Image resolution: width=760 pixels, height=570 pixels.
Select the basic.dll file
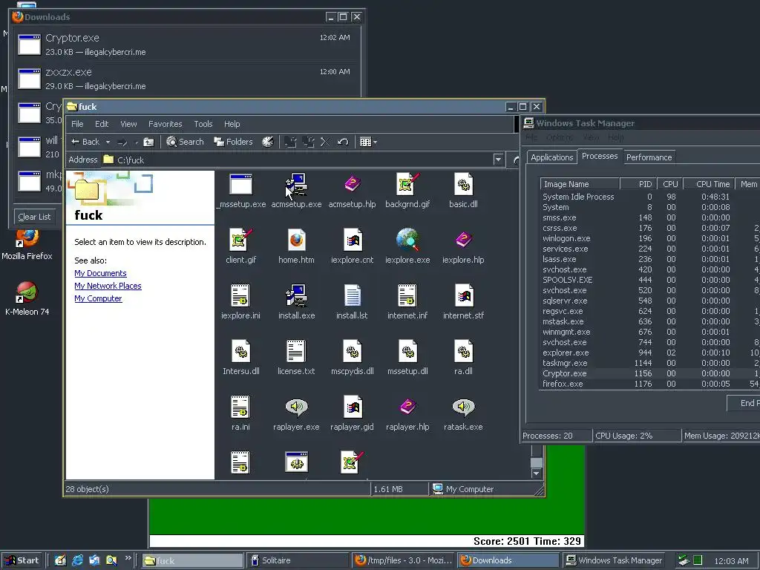pyautogui.click(x=463, y=191)
